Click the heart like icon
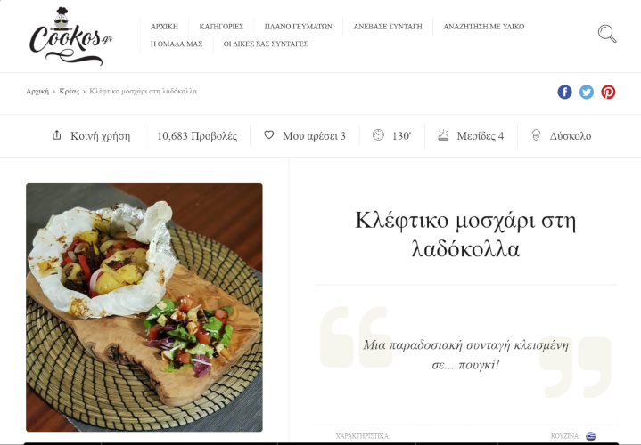This screenshot has width=641, height=445. point(268,134)
